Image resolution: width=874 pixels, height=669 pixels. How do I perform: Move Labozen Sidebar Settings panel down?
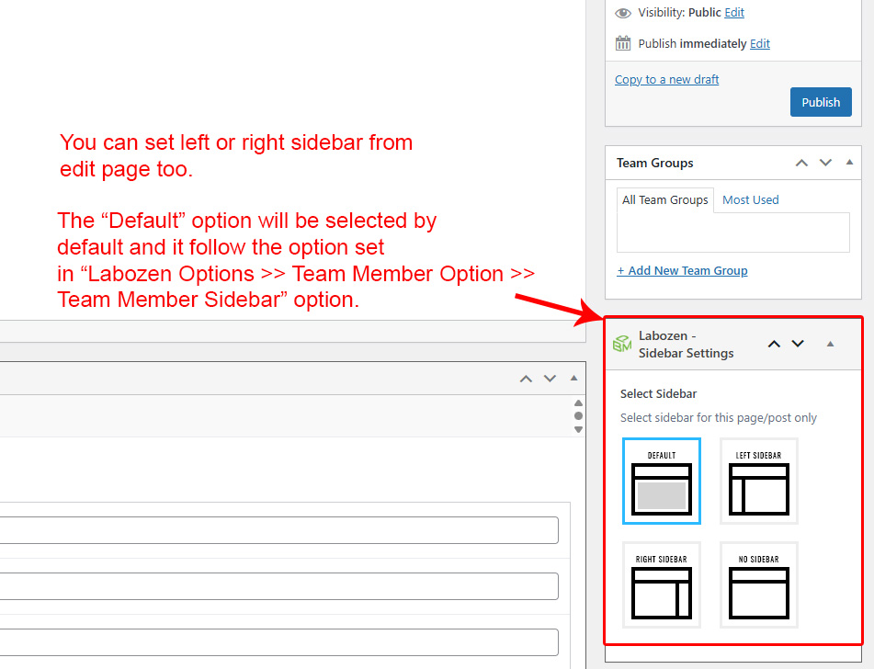pos(798,344)
